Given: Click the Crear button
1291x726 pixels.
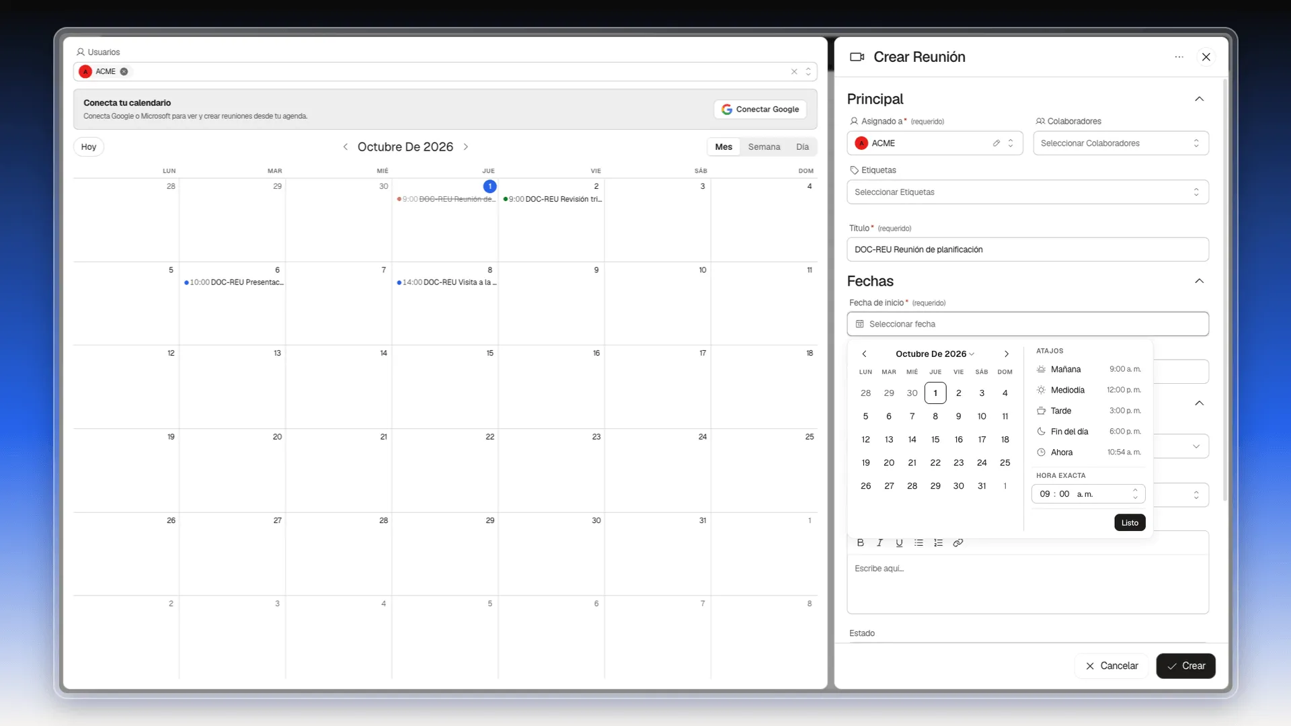Looking at the screenshot, I should 1186,665.
